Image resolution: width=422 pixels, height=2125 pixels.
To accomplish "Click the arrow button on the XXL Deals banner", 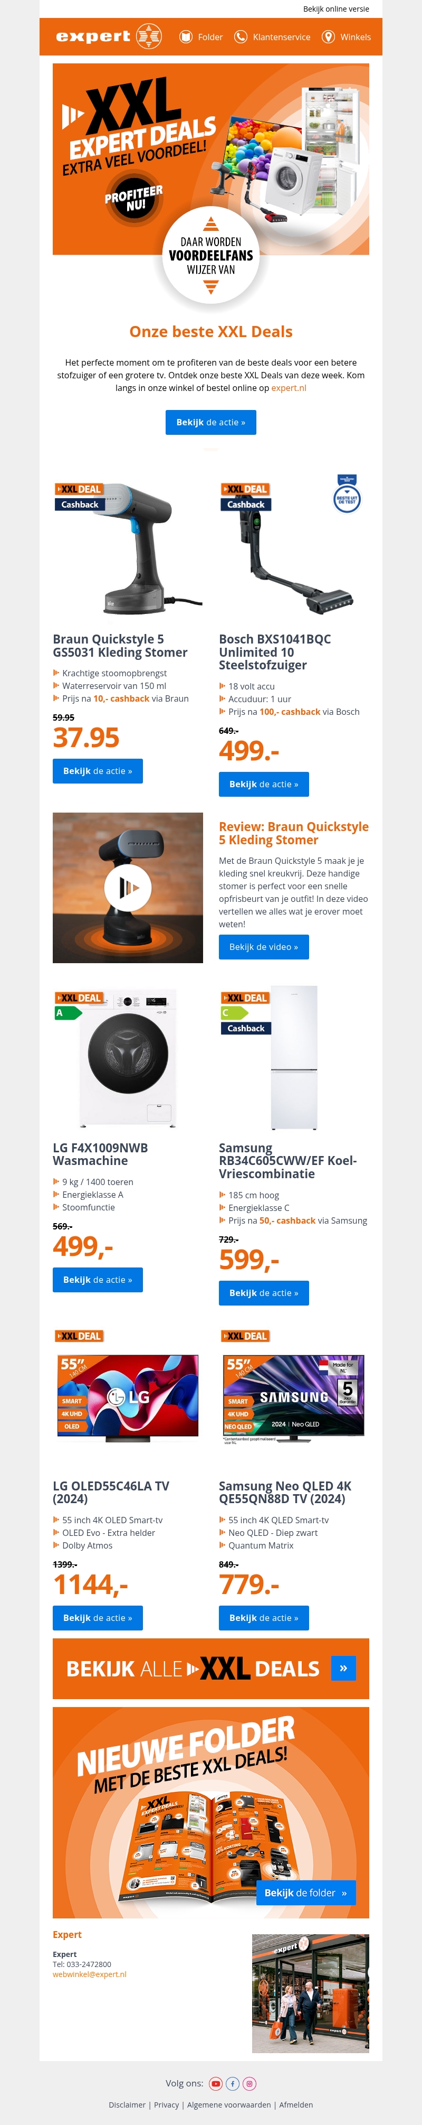I will pyautogui.click(x=343, y=1668).
